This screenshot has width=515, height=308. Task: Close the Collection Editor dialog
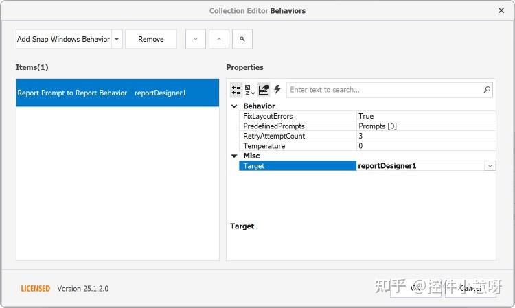coord(501,10)
